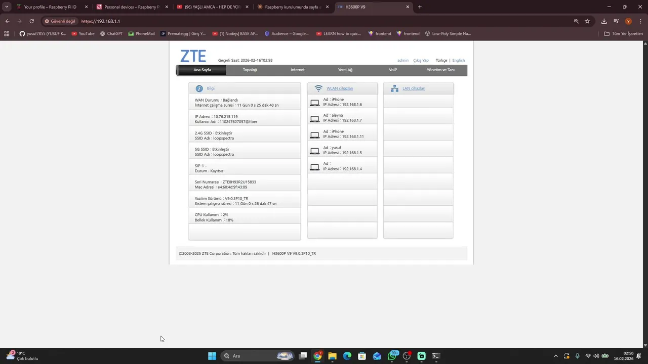Click the Güvenli değil security warning chip
The width and height of the screenshot is (648, 364).
(x=60, y=21)
